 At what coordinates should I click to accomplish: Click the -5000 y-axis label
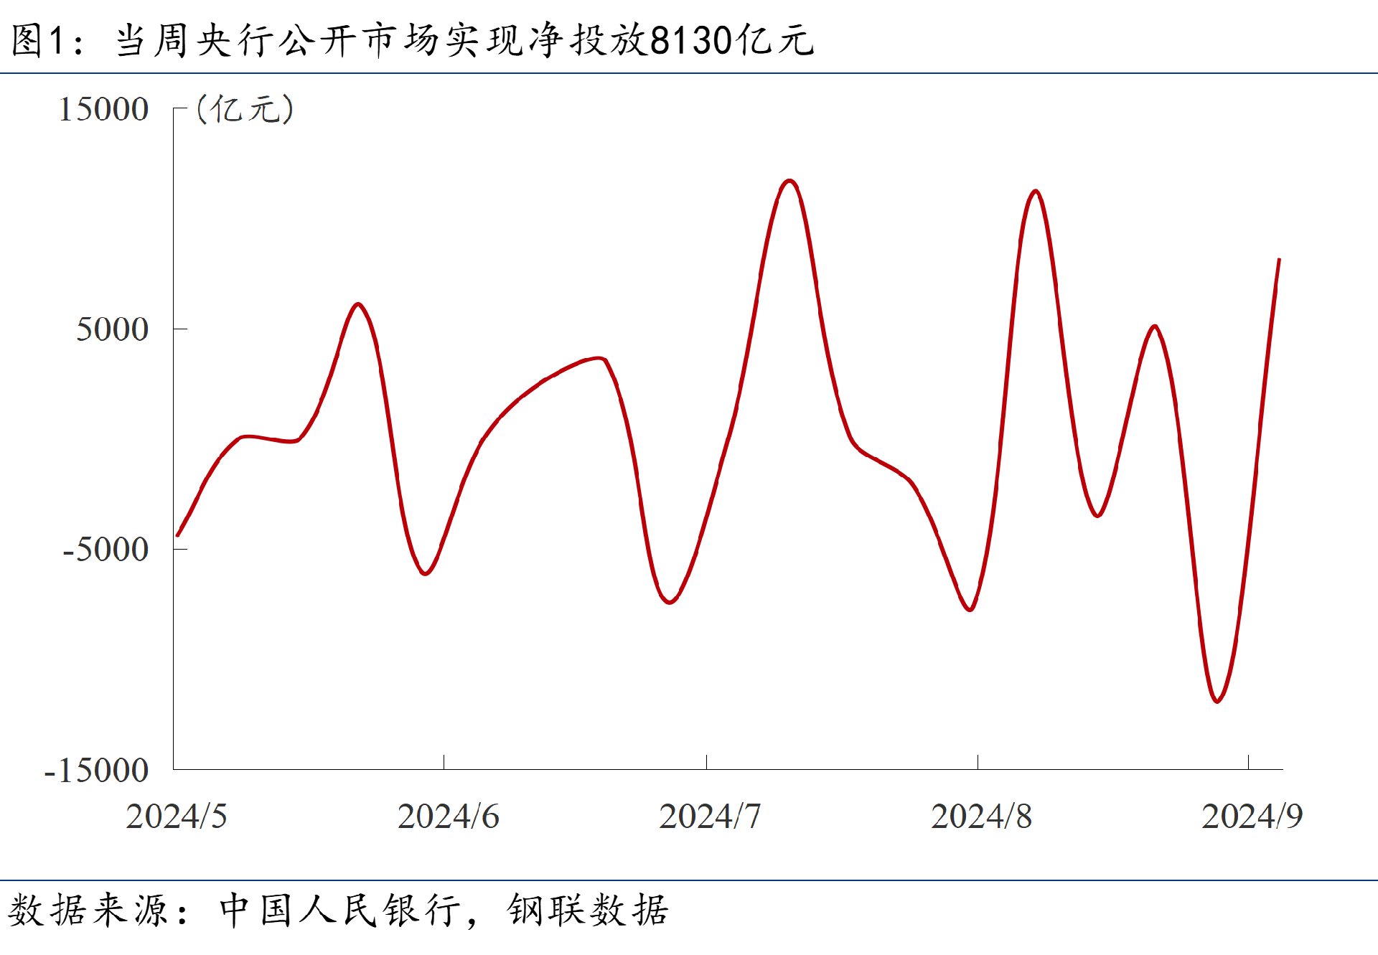coord(105,550)
